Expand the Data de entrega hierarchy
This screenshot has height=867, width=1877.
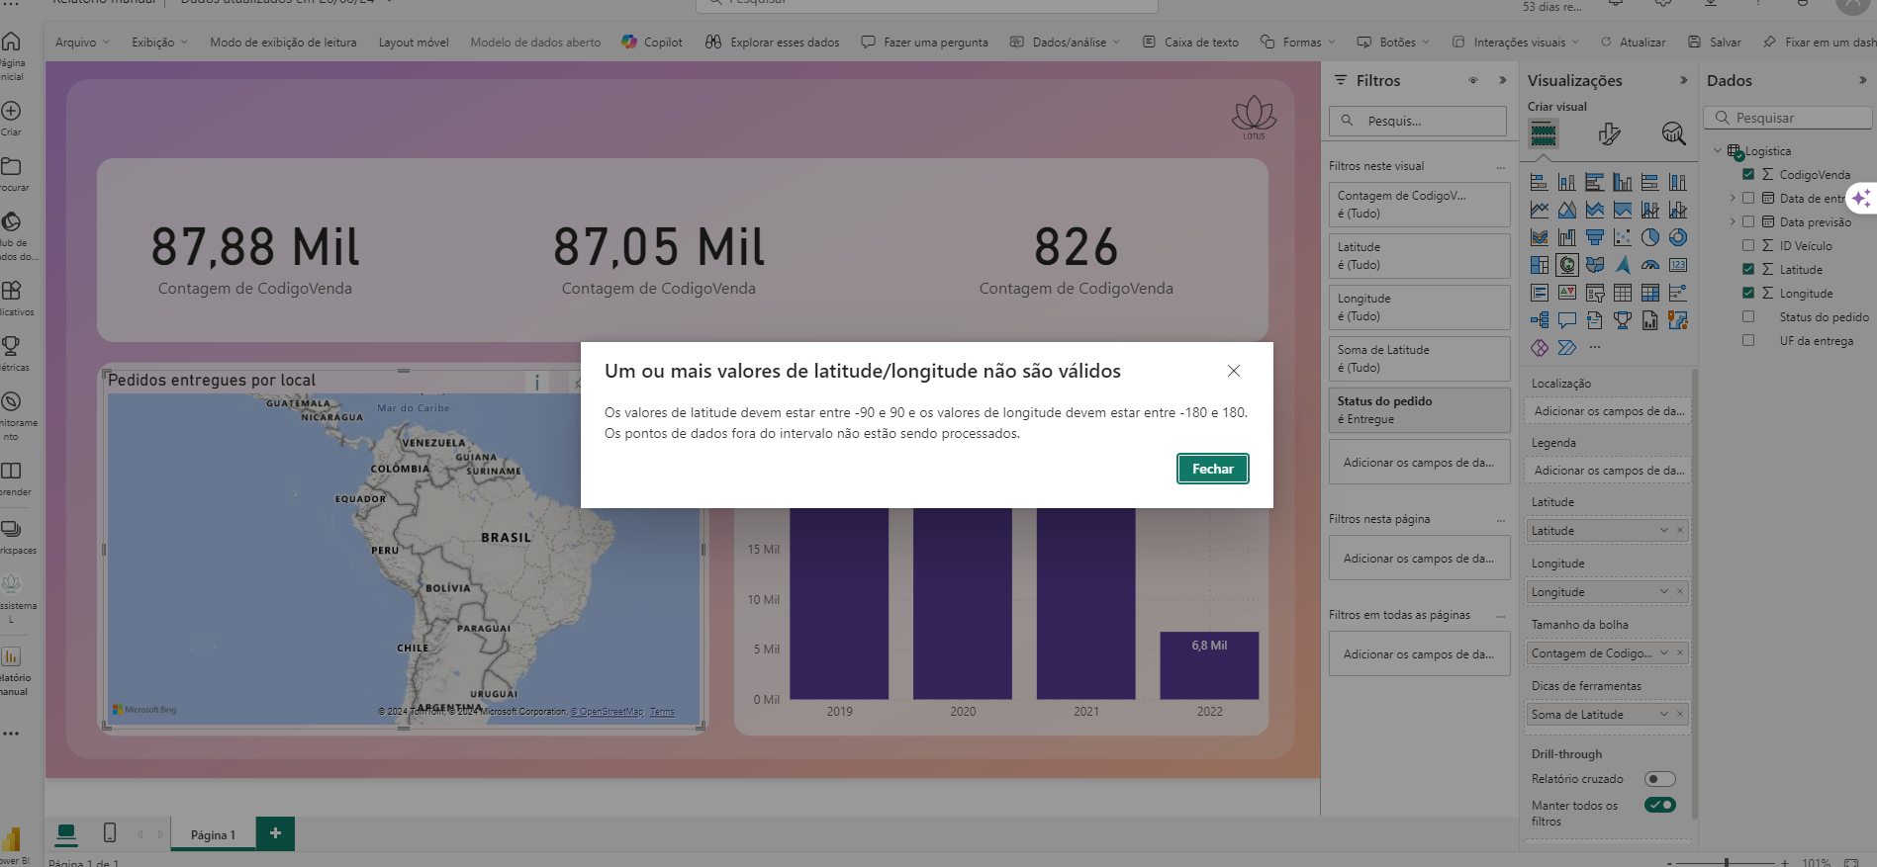pos(1733,198)
